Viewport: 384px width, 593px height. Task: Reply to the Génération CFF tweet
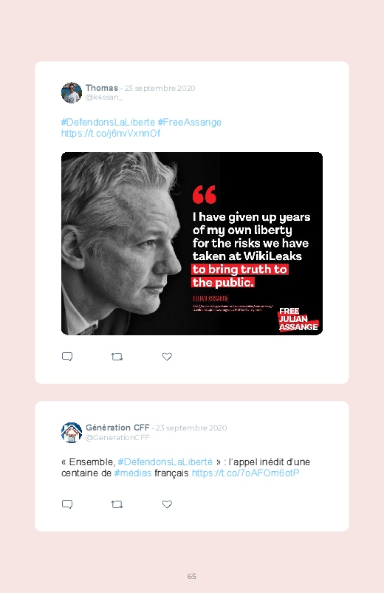click(67, 504)
